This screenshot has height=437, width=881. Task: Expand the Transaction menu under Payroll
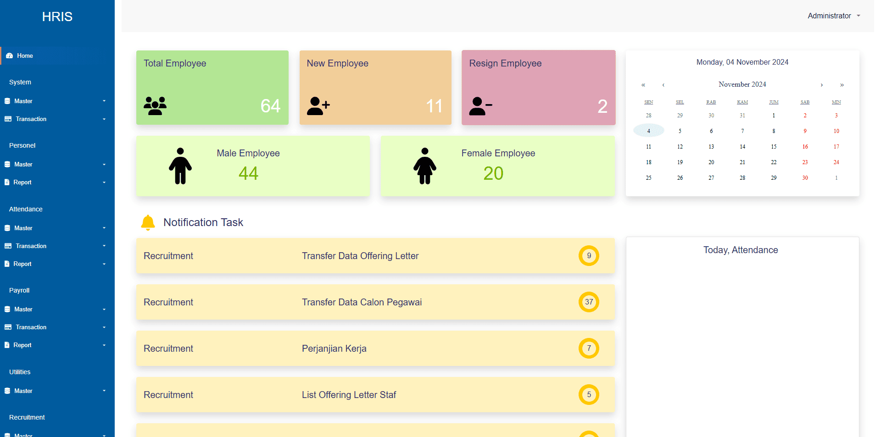tap(55, 327)
